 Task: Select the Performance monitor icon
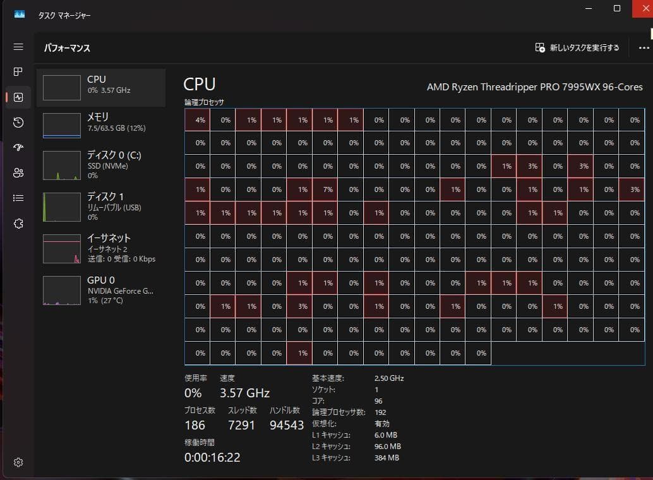coord(18,97)
